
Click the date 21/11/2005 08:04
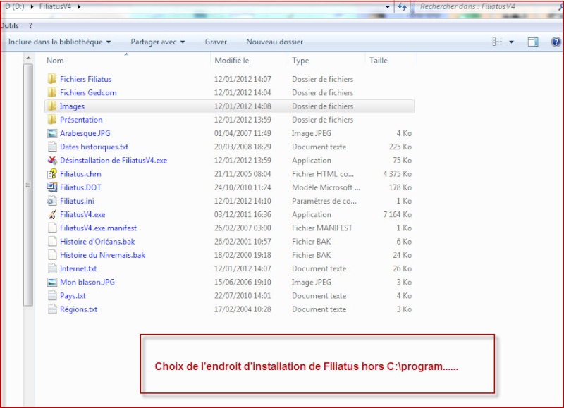point(243,174)
